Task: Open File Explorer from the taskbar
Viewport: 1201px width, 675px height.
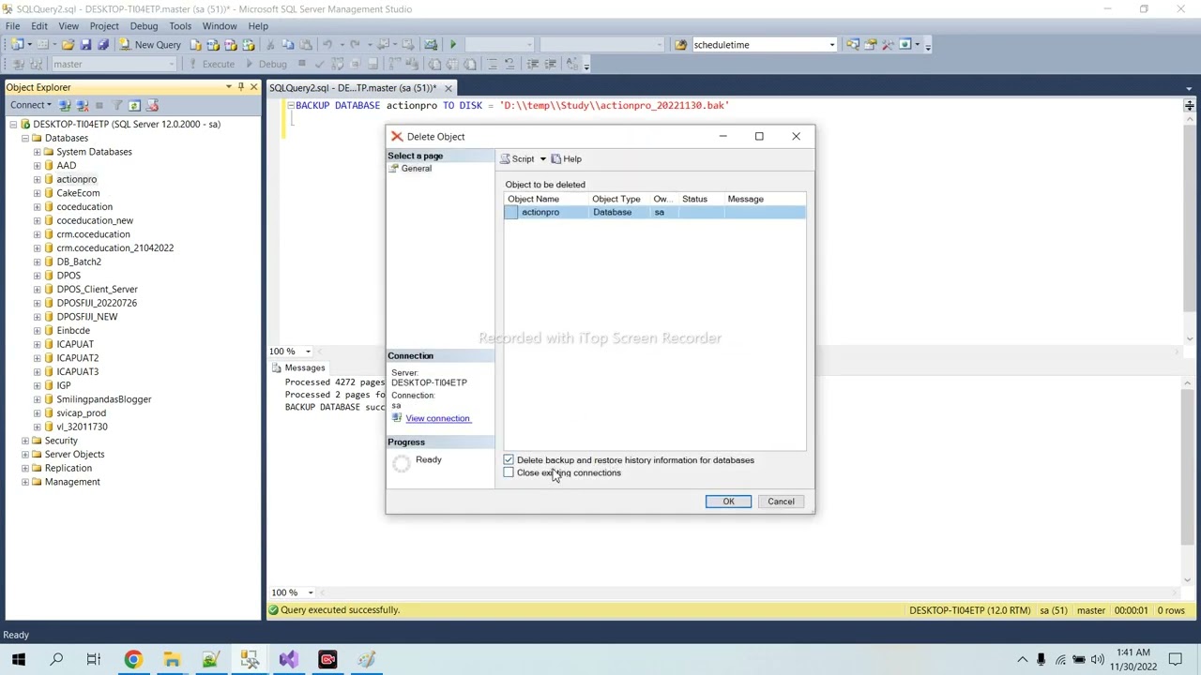Action: [x=172, y=660]
